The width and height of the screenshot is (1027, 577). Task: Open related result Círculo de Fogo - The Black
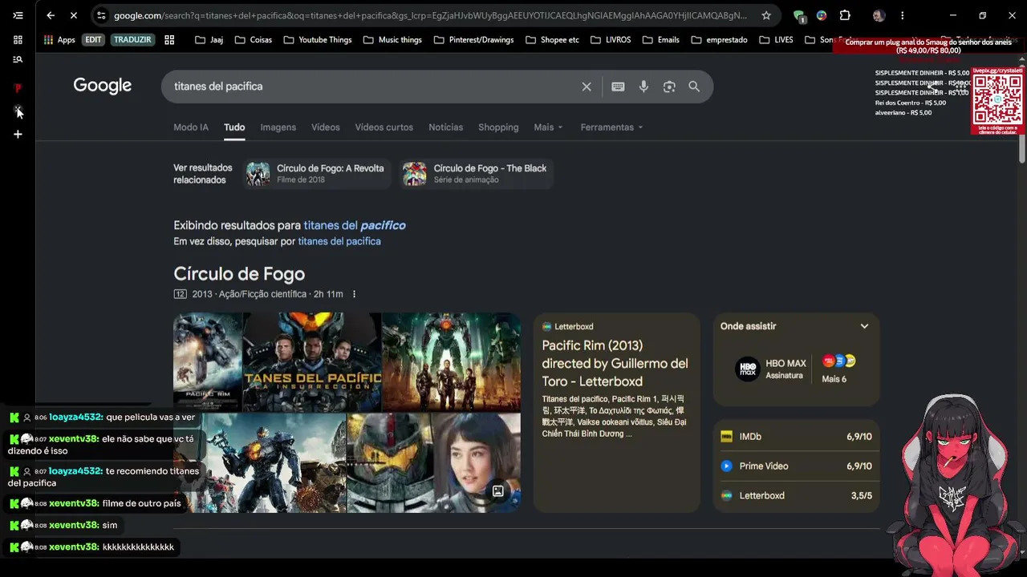477,174
